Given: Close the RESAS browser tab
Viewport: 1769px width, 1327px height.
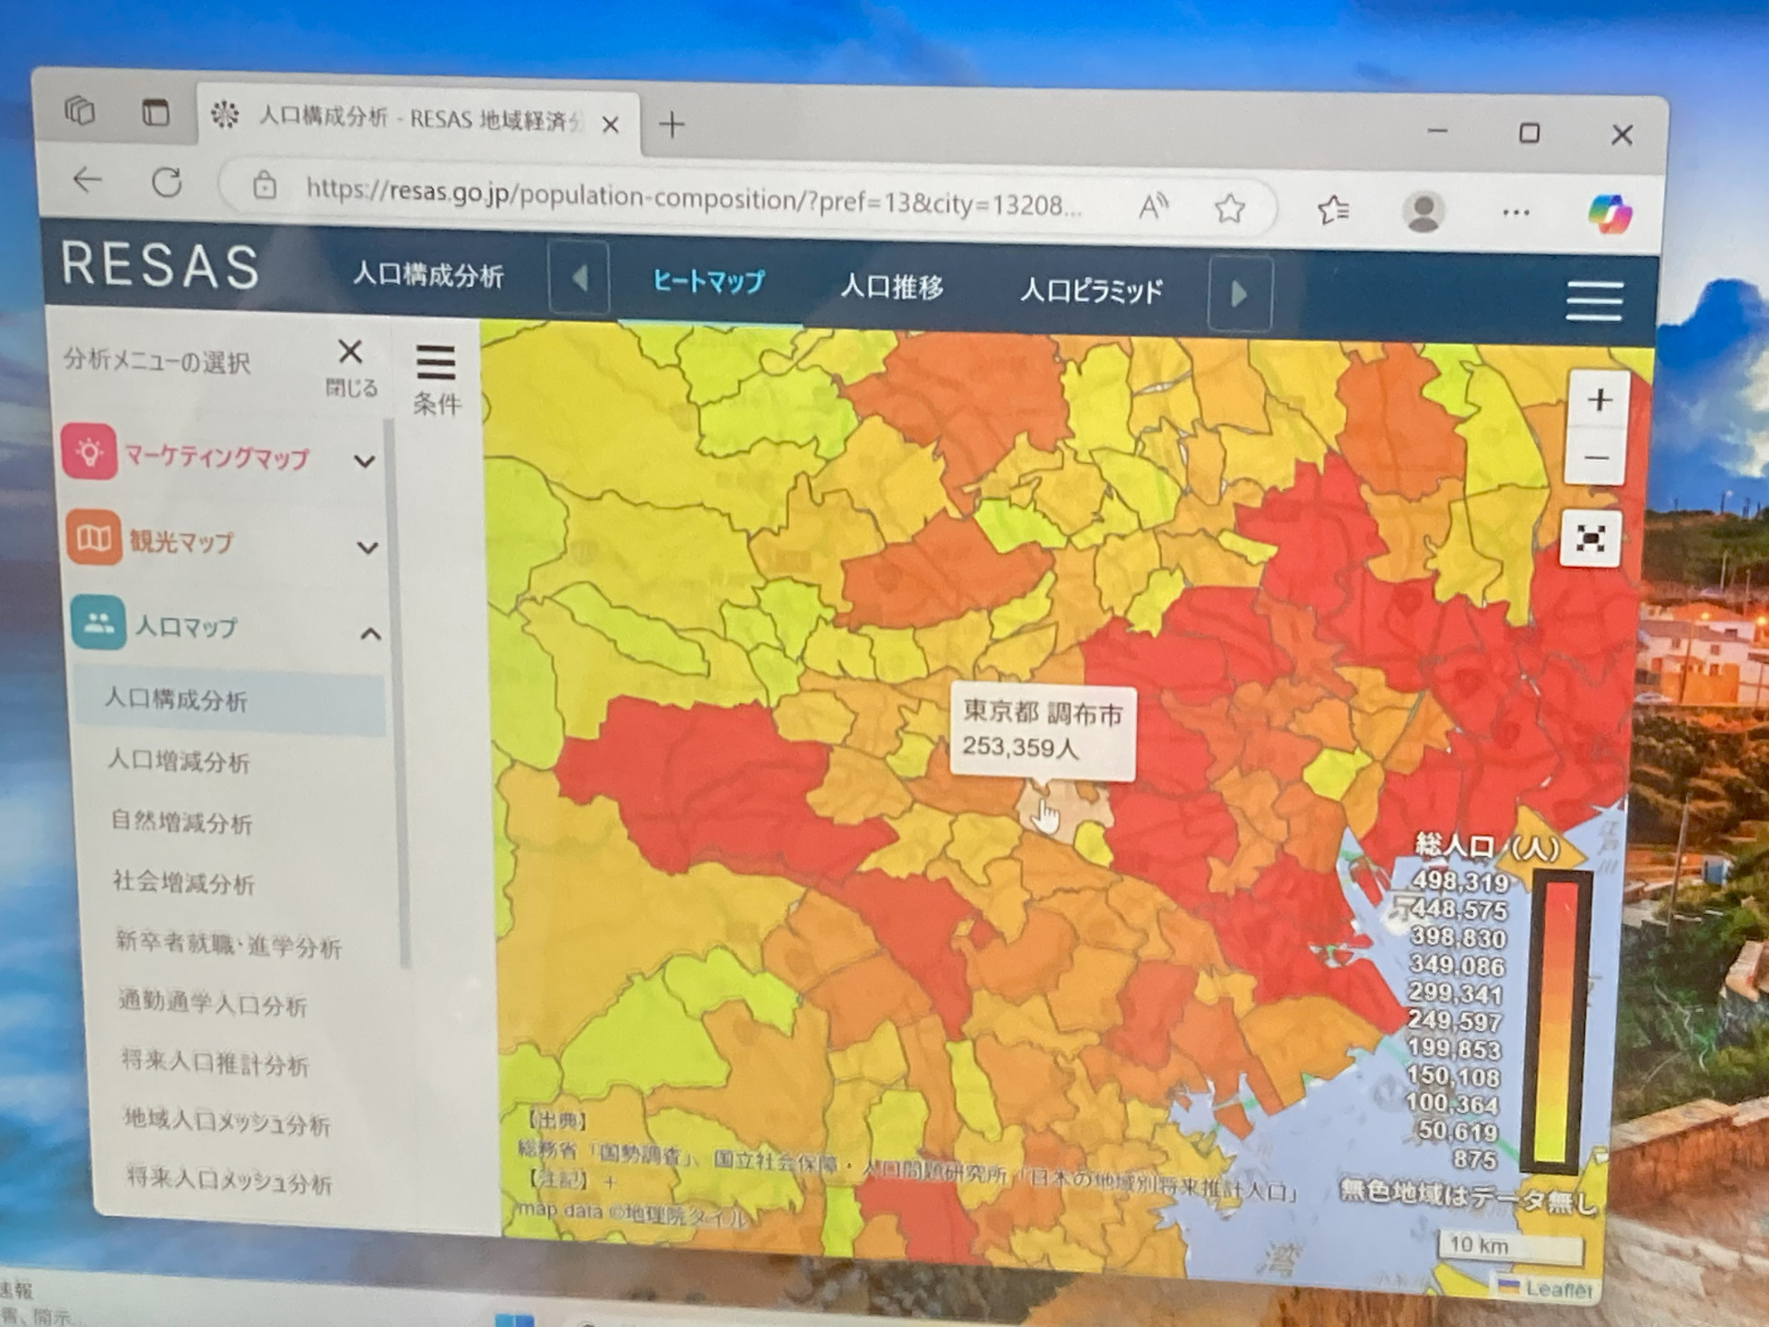Looking at the screenshot, I should 610,124.
